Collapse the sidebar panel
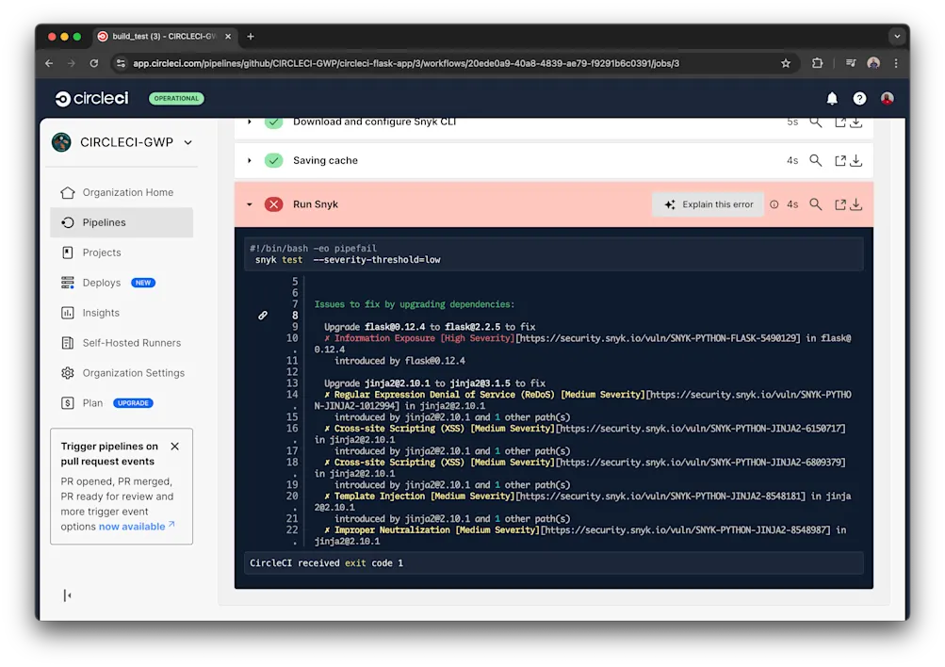This screenshot has height=667, width=945. click(68, 595)
